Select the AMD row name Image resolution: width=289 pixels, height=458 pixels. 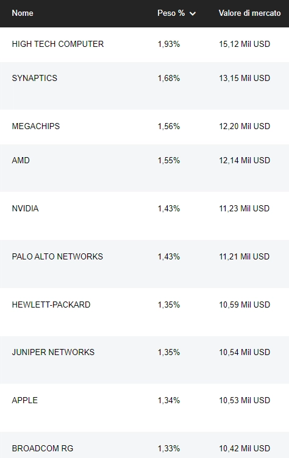21,160
